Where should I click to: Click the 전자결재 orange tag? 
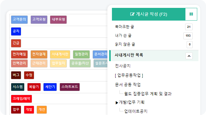pos(39,54)
